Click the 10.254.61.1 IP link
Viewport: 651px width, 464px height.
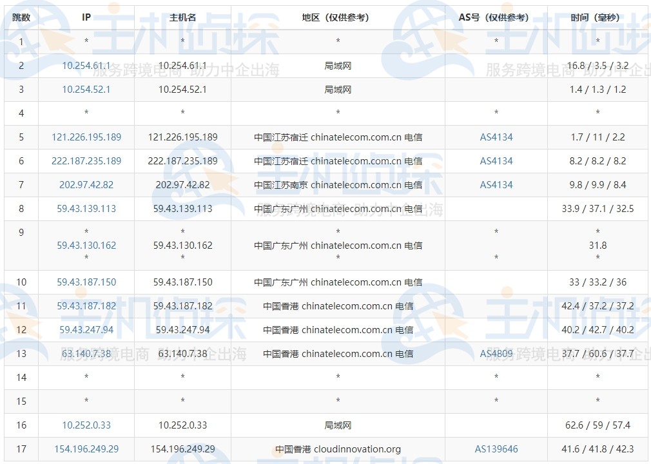click(86, 66)
